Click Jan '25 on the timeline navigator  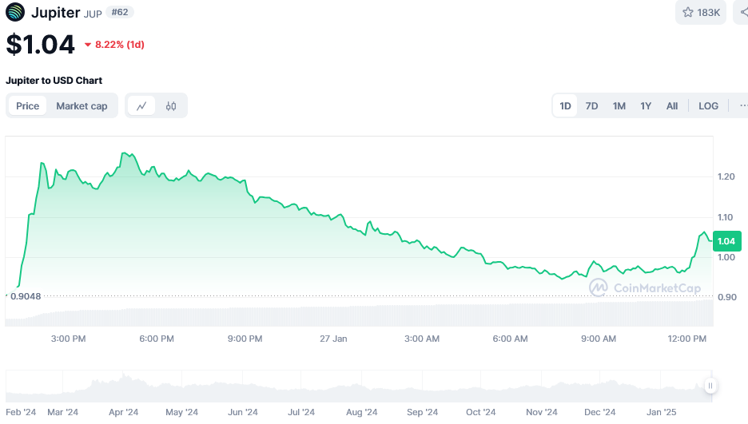tap(661, 412)
